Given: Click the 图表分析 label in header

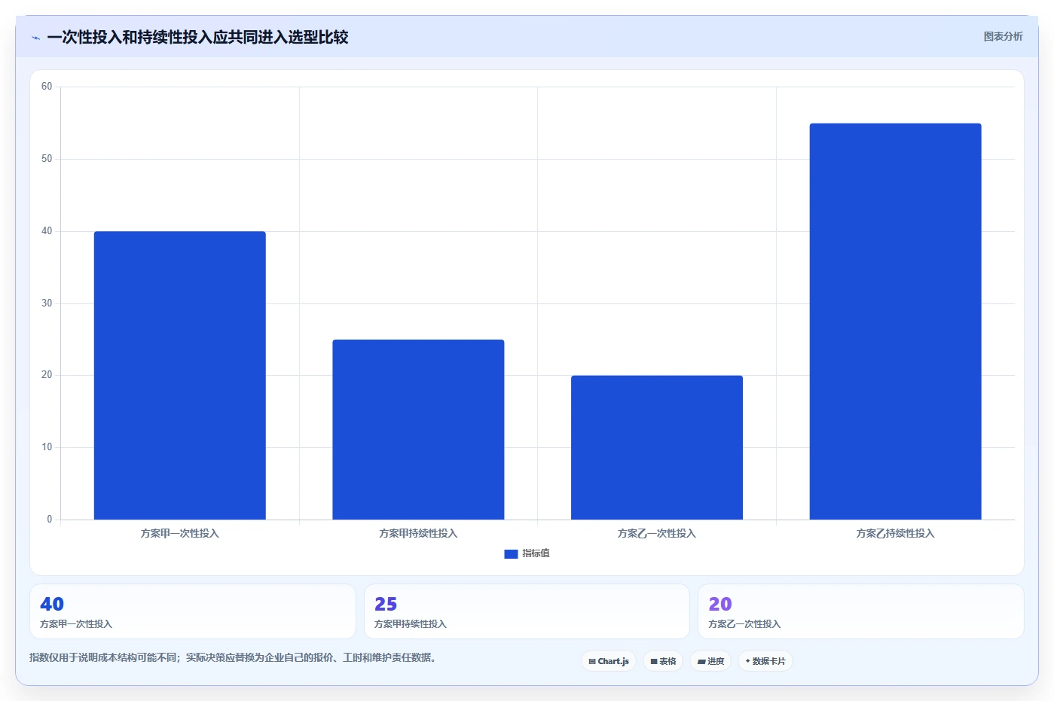Looking at the screenshot, I should point(1003,36).
